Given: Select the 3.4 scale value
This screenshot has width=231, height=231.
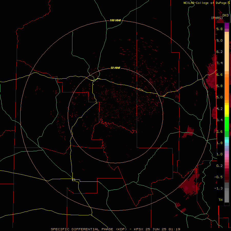Looking at the screenshot, I should point(219,120).
